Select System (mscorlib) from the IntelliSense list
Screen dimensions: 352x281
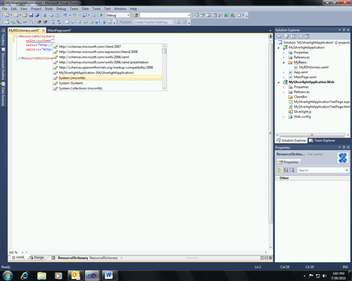pos(72,78)
